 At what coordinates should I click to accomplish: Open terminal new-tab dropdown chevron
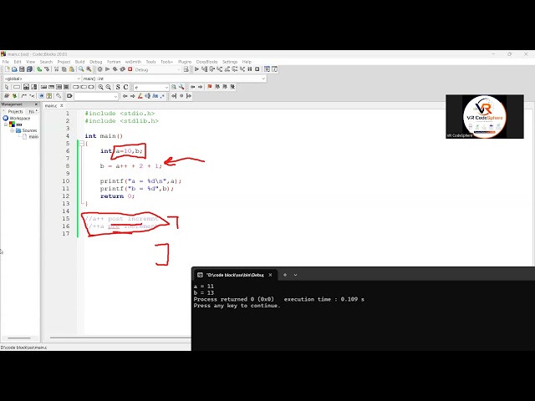[x=295, y=275]
